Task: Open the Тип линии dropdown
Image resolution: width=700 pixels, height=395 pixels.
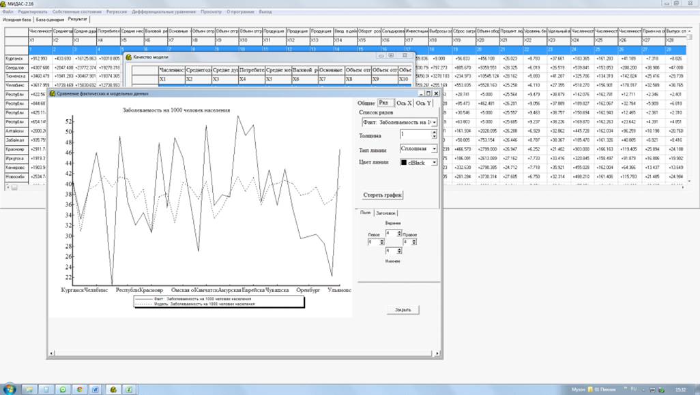Action: coord(434,148)
